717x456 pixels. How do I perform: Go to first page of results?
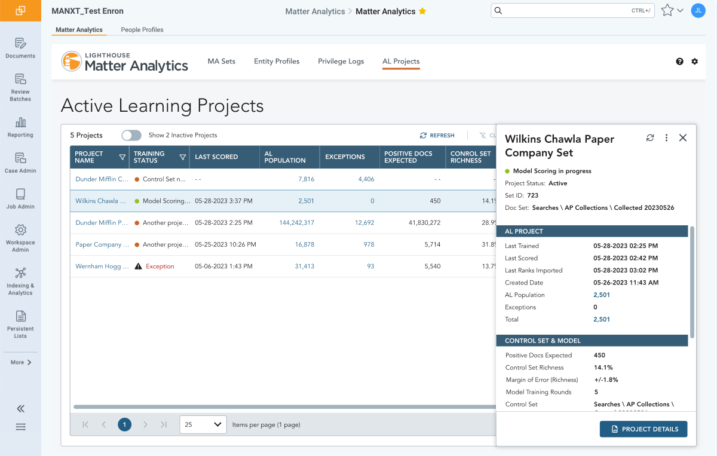coord(85,424)
